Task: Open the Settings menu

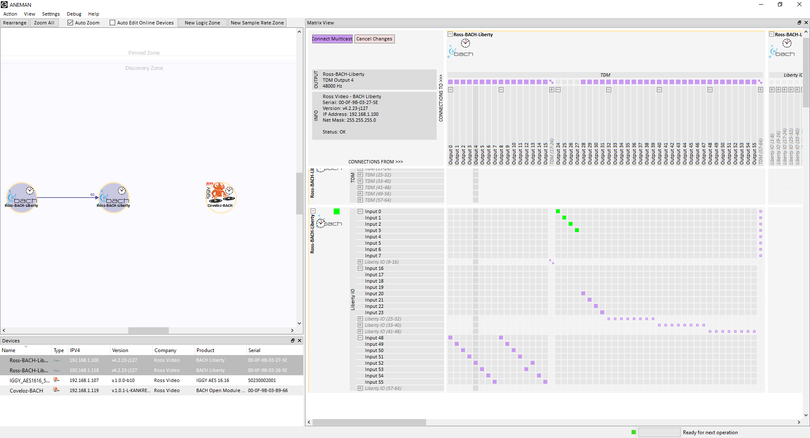Action: (51, 14)
